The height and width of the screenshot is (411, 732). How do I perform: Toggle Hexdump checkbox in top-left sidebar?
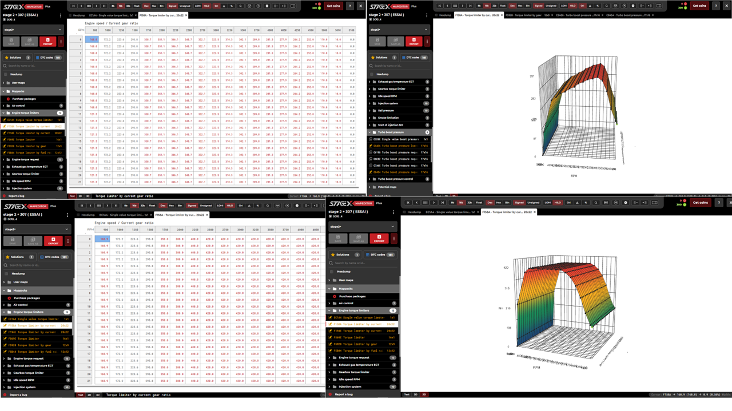6,74
